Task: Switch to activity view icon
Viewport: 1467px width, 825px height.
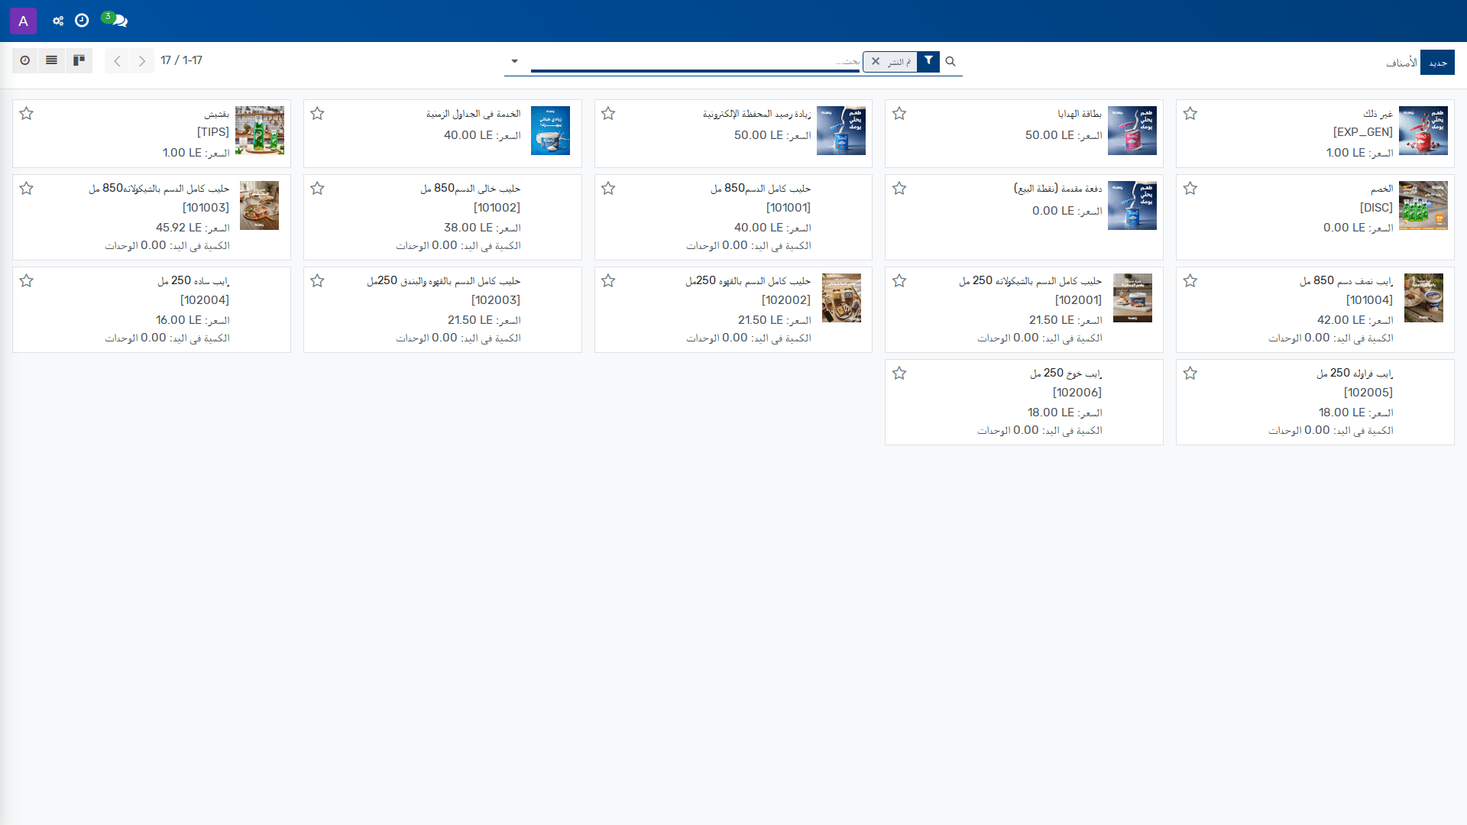Action: 25,60
